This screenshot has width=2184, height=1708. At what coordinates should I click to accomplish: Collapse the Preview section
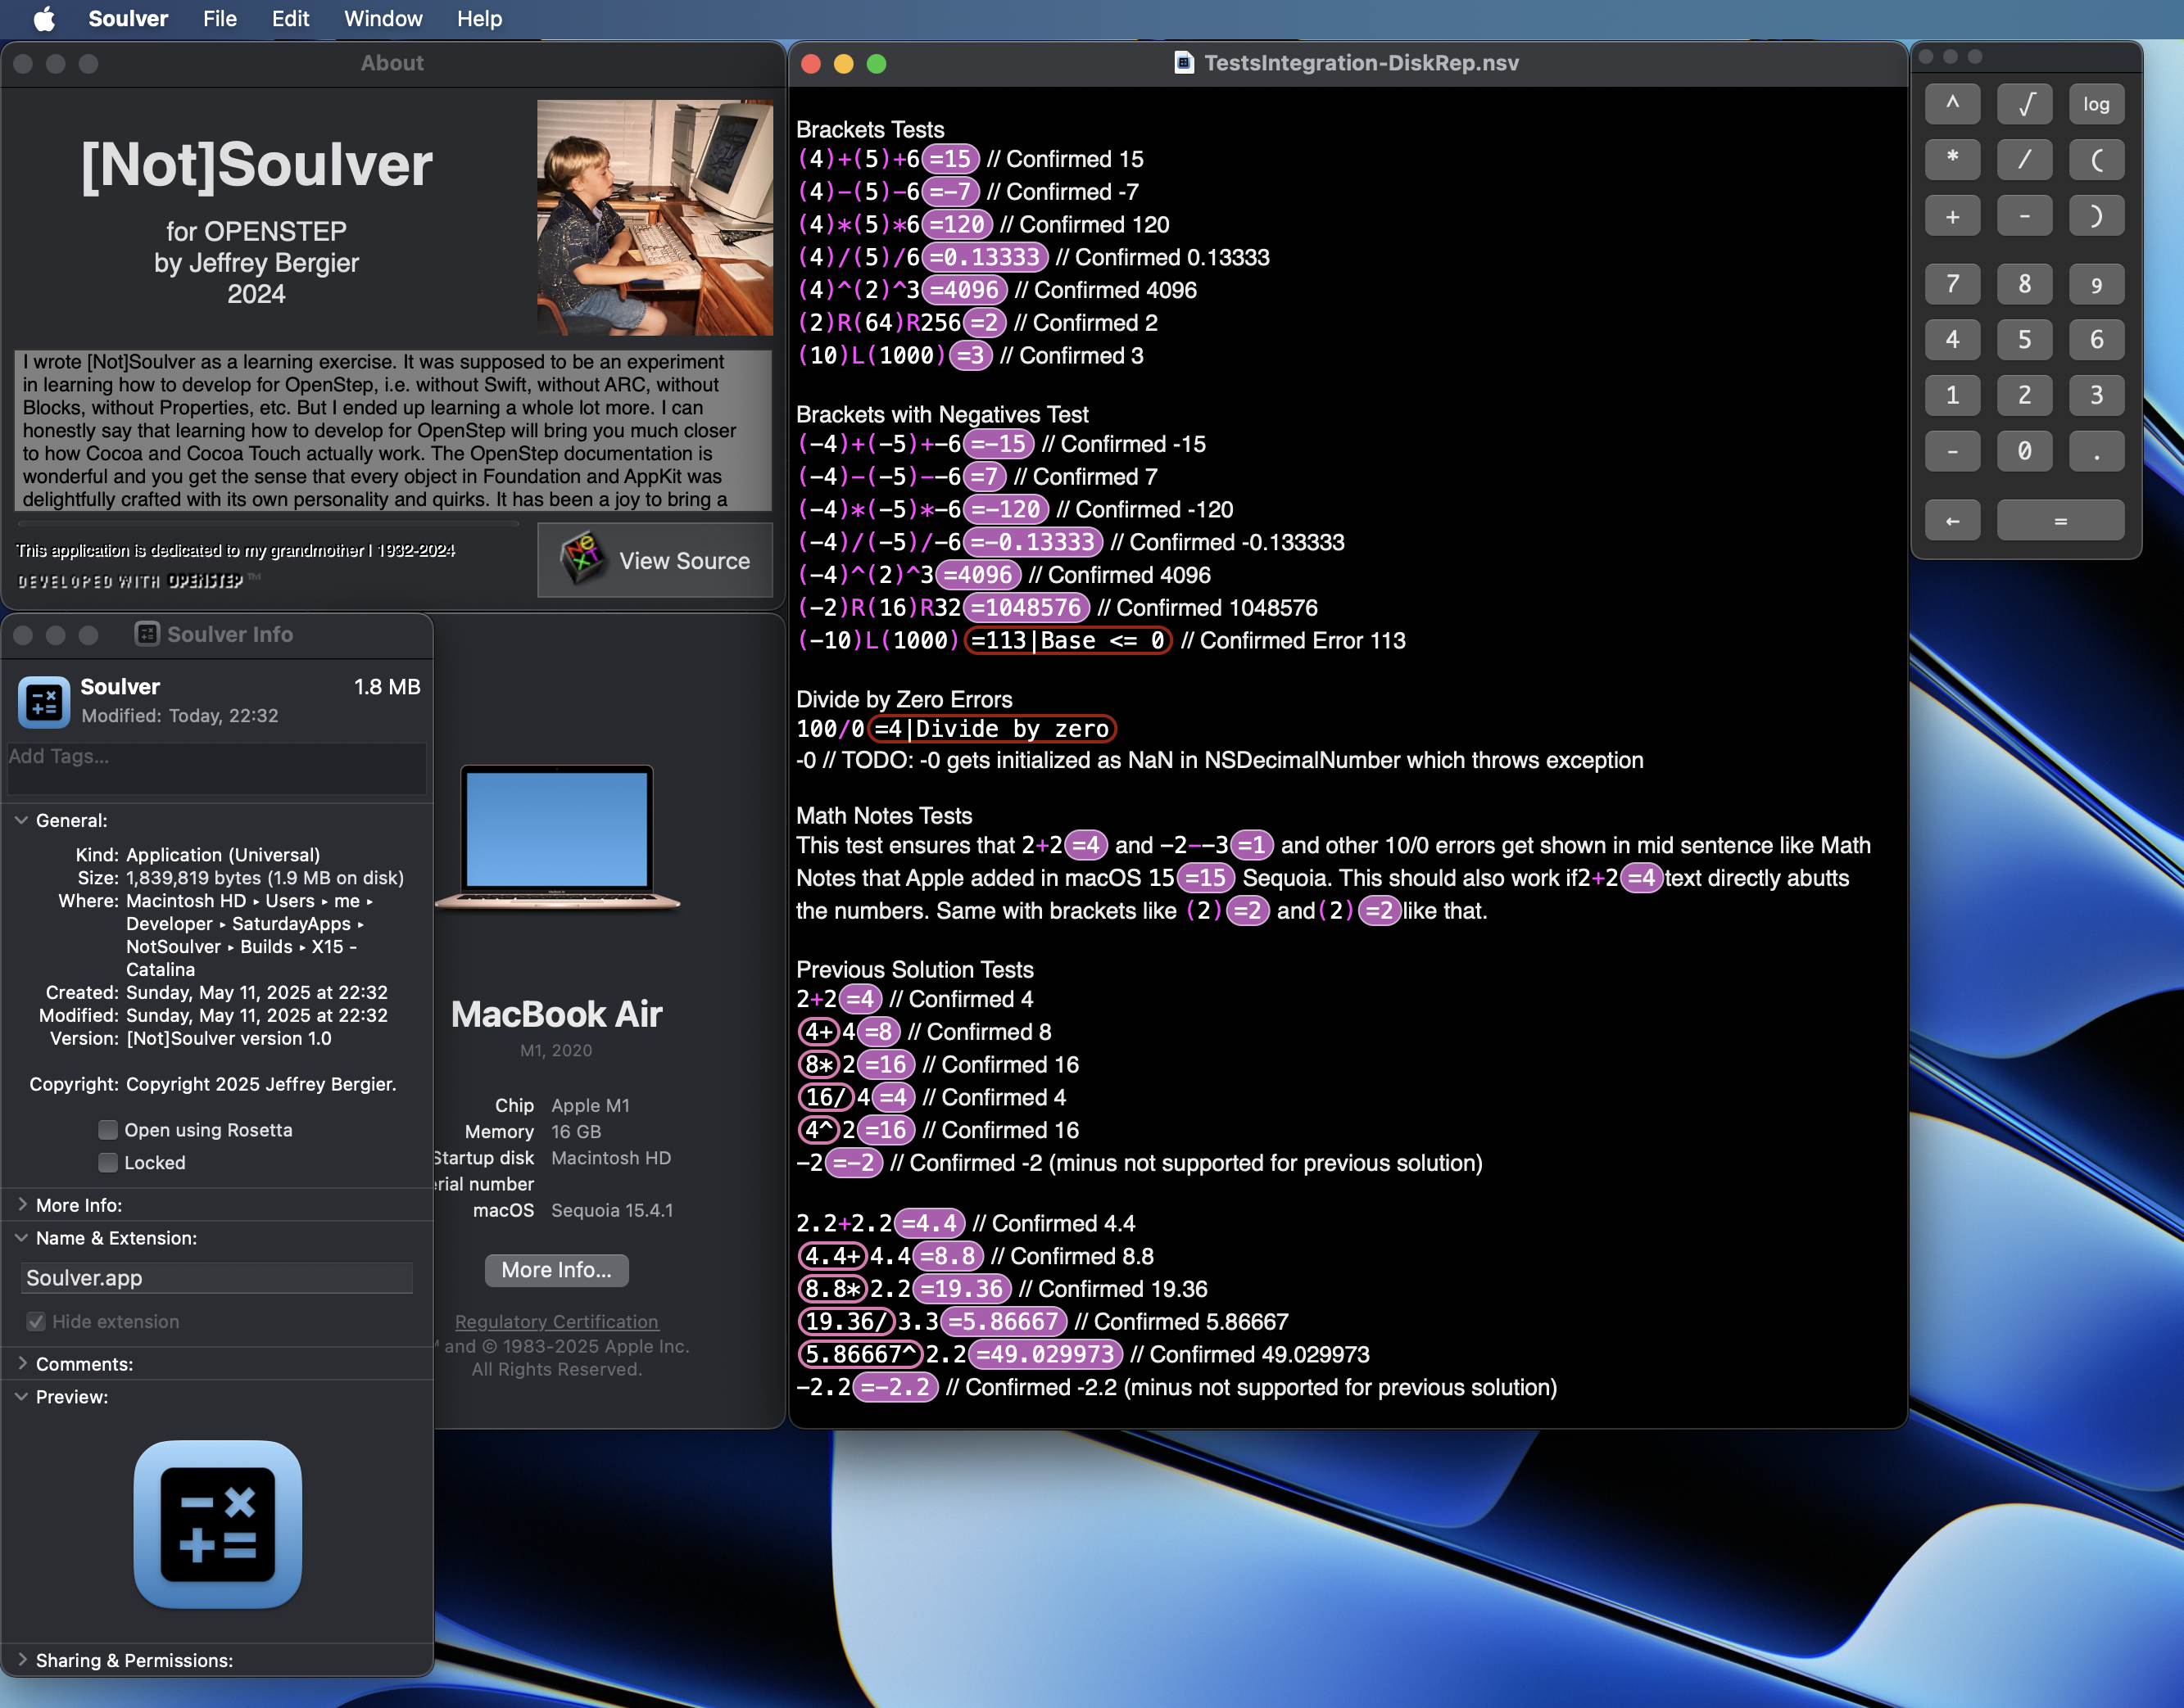[22, 1397]
